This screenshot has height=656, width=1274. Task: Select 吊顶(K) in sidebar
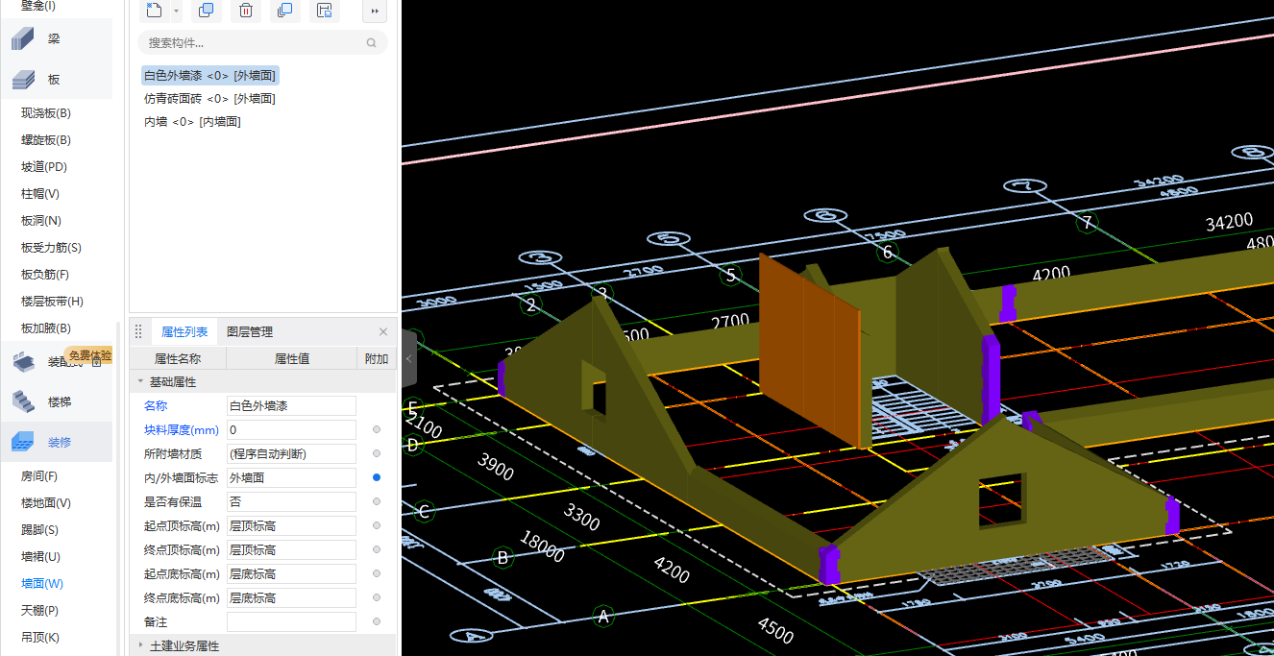[x=40, y=637]
